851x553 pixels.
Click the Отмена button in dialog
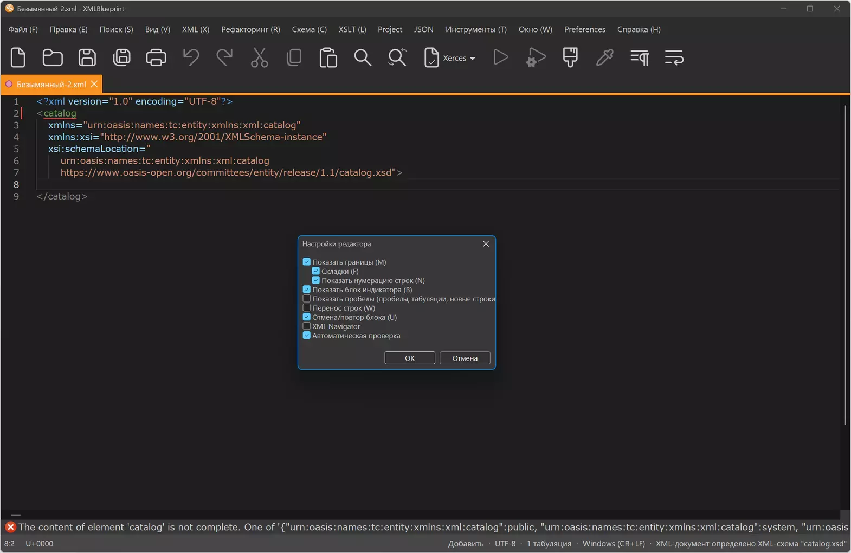pos(465,358)
